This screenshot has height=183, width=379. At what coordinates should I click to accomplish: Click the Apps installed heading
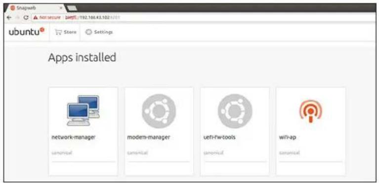point(82,57)
